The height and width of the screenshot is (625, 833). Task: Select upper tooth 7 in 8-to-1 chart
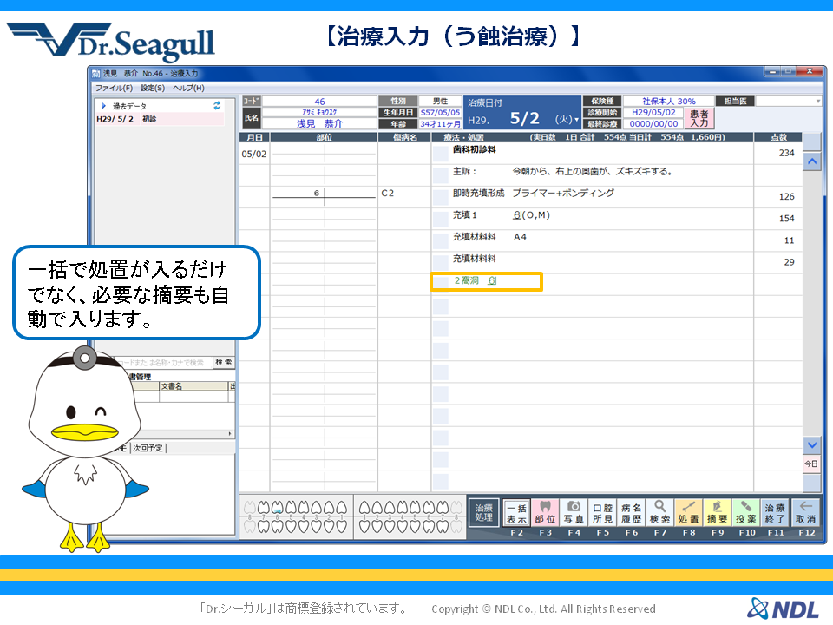[x=264, y=508]
